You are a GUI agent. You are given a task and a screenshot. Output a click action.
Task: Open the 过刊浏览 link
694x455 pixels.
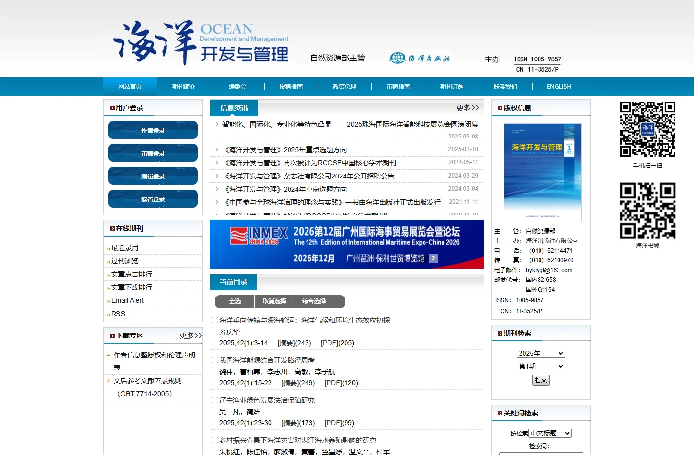coord(125,261)
